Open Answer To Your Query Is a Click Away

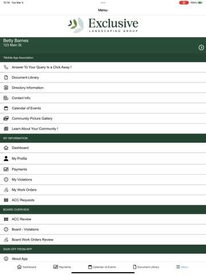(103, 67)
